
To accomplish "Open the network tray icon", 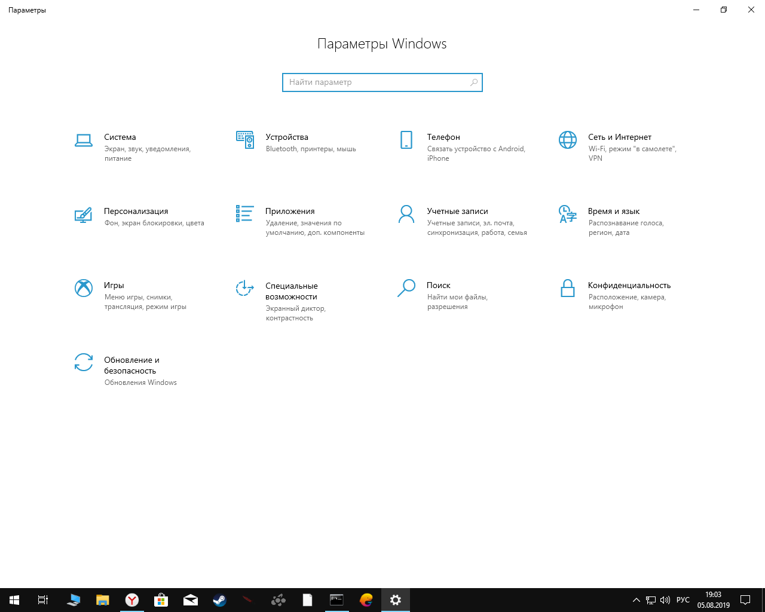I will (651, 600).
